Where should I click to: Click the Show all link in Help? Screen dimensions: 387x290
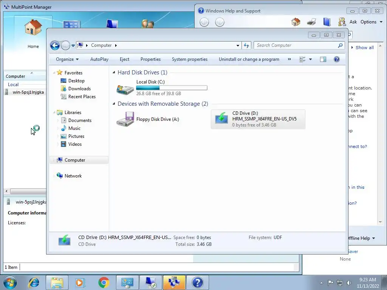coord(365,48)
